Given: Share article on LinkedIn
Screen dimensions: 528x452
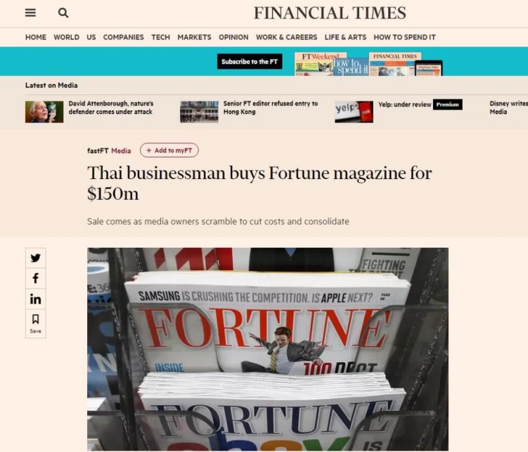Looking at the screenshot, I should (36, 299).
